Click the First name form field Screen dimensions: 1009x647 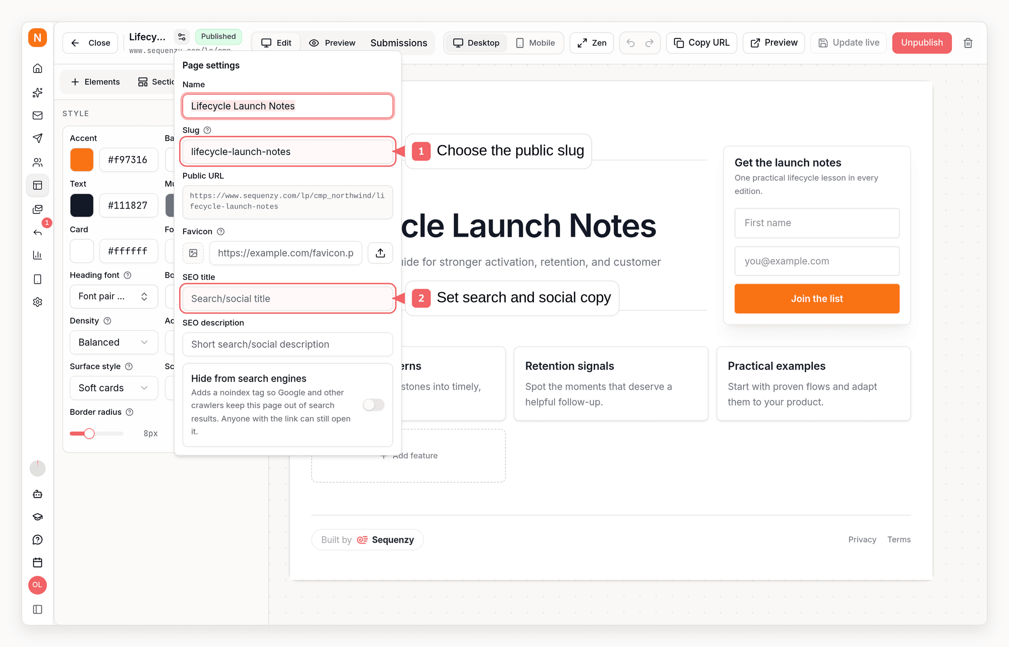pyautogui.click(x=817, y=223)
